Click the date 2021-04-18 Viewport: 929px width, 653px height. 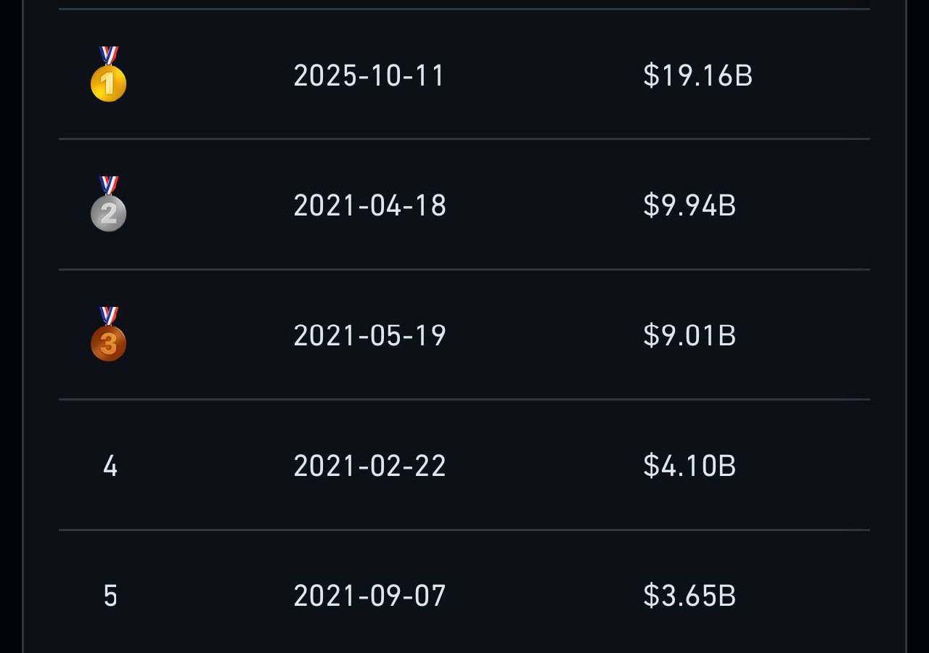click(x=369, y=205)
